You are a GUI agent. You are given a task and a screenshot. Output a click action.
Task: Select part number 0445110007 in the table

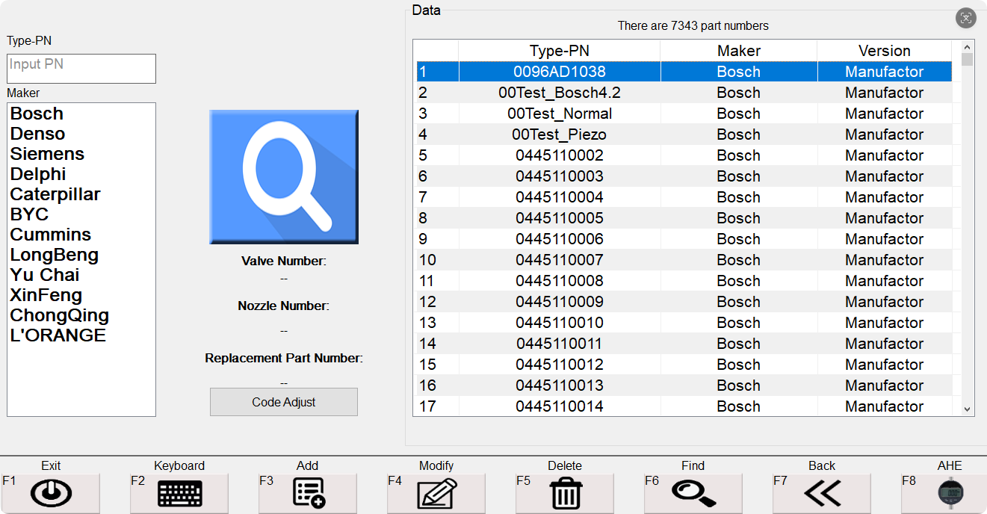tap(559, 260)
